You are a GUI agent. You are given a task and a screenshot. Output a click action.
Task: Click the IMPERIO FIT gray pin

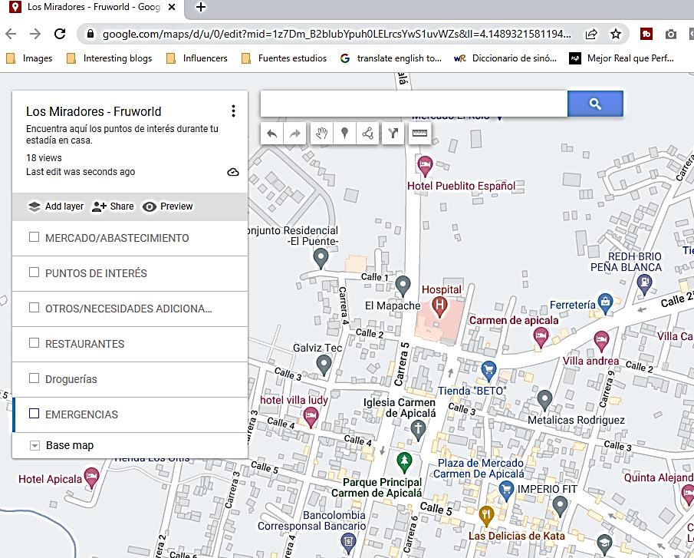point(560,506)
